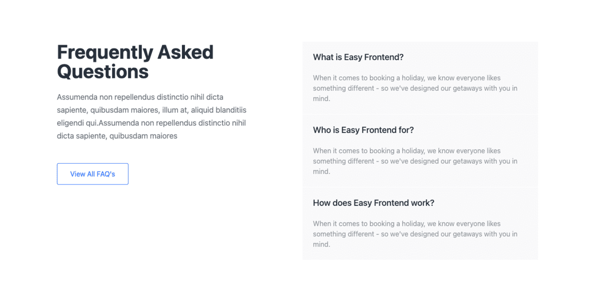Click the first FAQ card on the right
595x301 pixels.
point(420,77)
